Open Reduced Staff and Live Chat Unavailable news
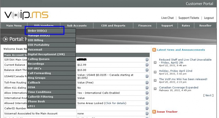This screenshot has width=219, height=118. coord(185,61)
